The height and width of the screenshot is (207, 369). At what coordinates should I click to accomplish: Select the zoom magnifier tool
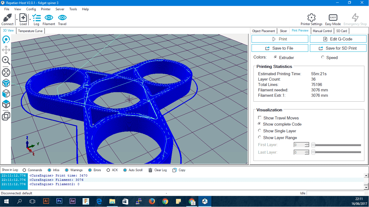(x=6, y=60)
